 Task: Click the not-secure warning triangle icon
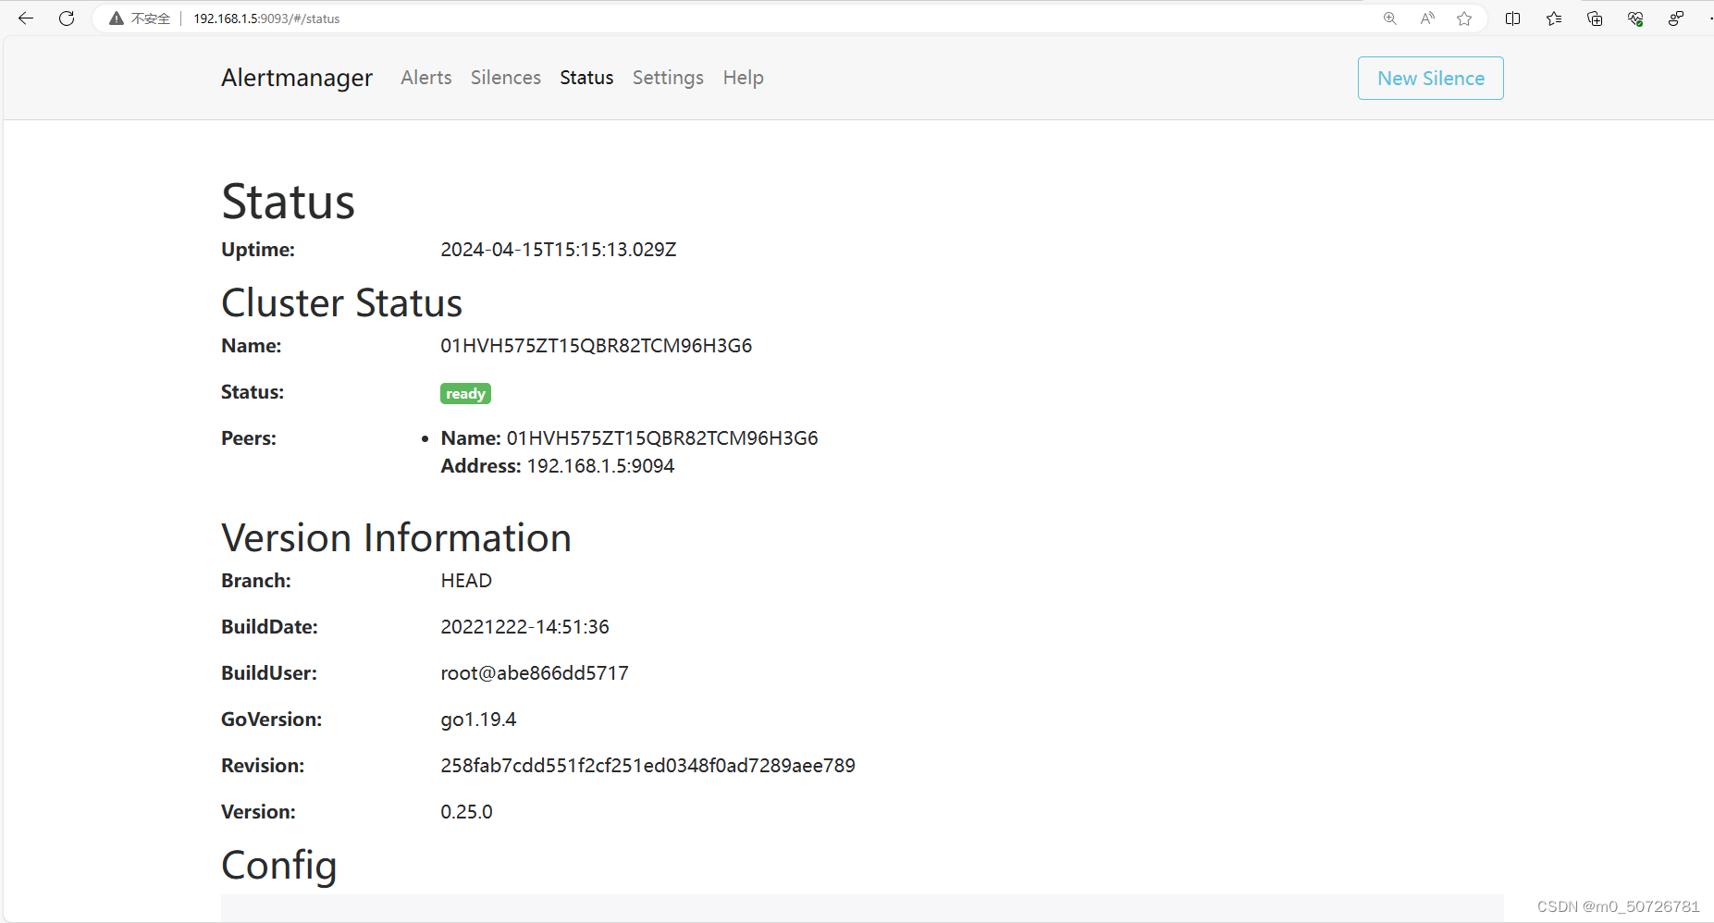[x=117, y=18]
